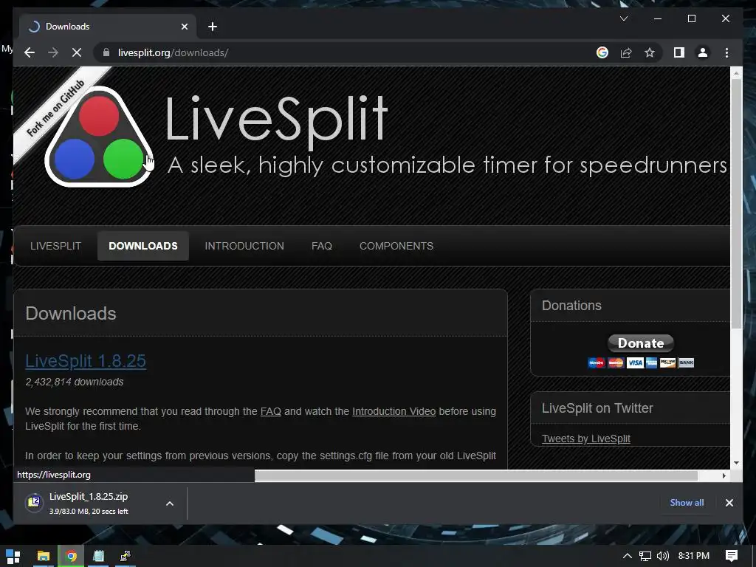Open Introduction Video link

coord(394,411)
